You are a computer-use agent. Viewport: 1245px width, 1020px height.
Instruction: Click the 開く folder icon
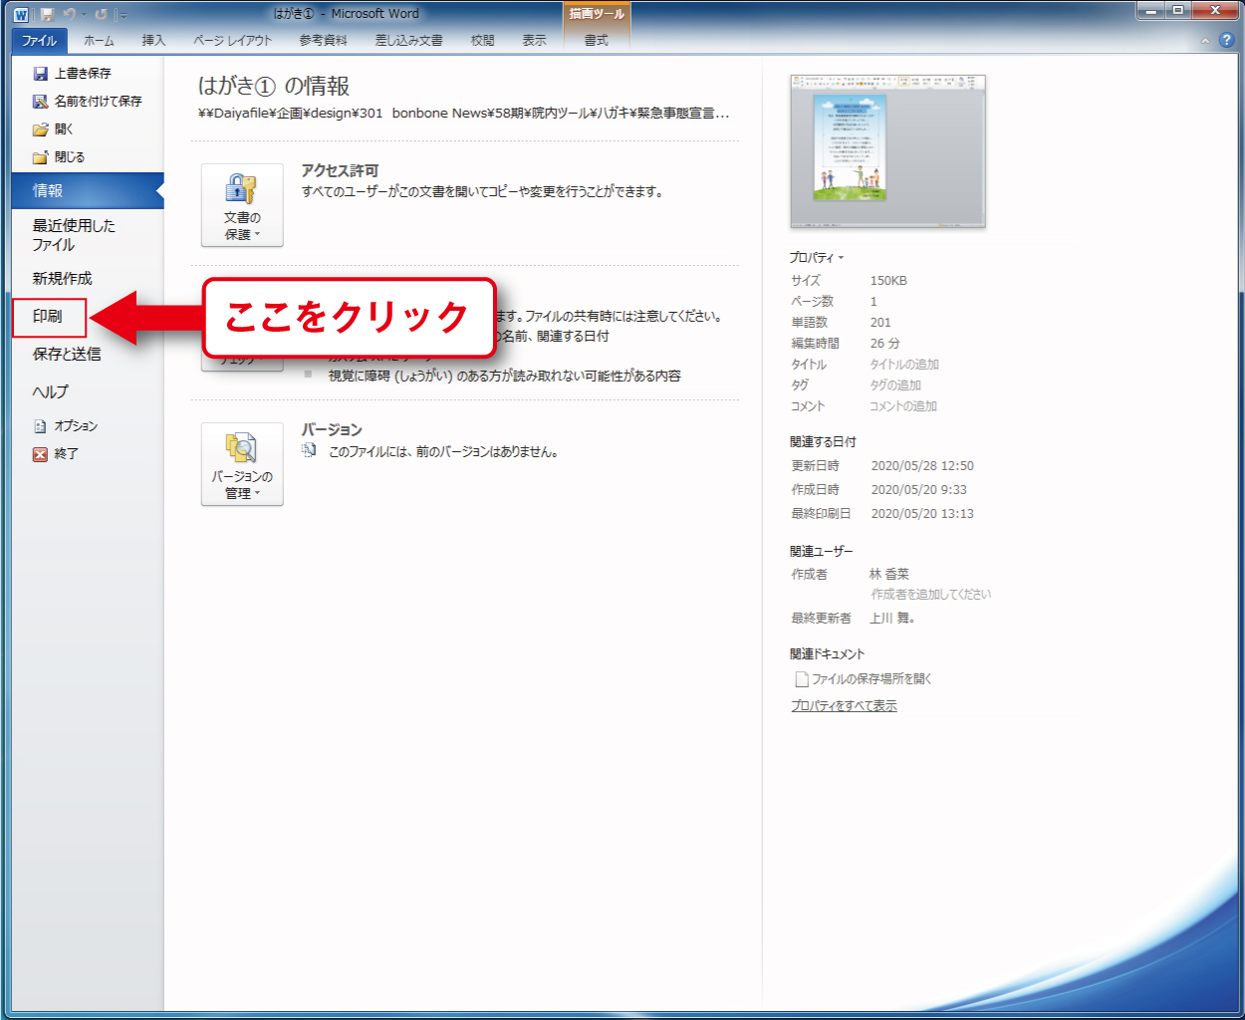click(x=40, y=129)
